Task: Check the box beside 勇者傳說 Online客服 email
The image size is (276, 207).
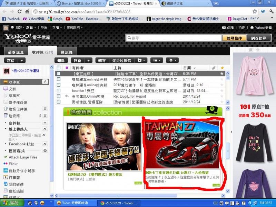Action: click(59, 96)
